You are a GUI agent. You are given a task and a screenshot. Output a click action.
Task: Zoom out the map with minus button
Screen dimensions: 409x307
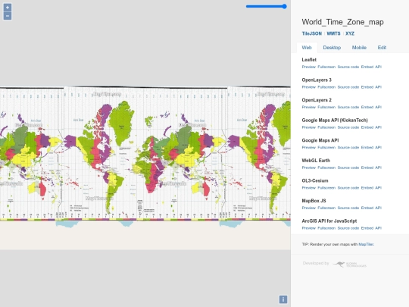pos(8,16)
